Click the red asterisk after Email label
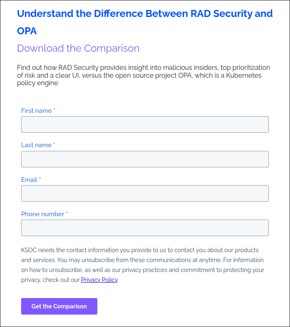This screenshot has width=290, height=327. (x=40, y=179)
